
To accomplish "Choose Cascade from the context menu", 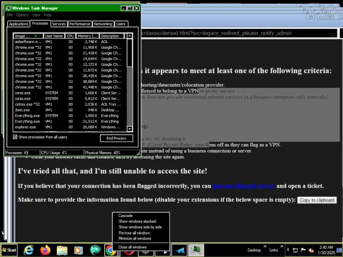I will [x=141, y=216].
